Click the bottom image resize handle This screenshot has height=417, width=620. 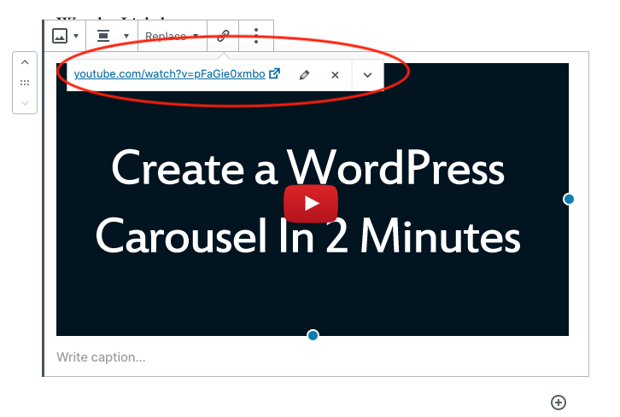(x=313, y=335)
